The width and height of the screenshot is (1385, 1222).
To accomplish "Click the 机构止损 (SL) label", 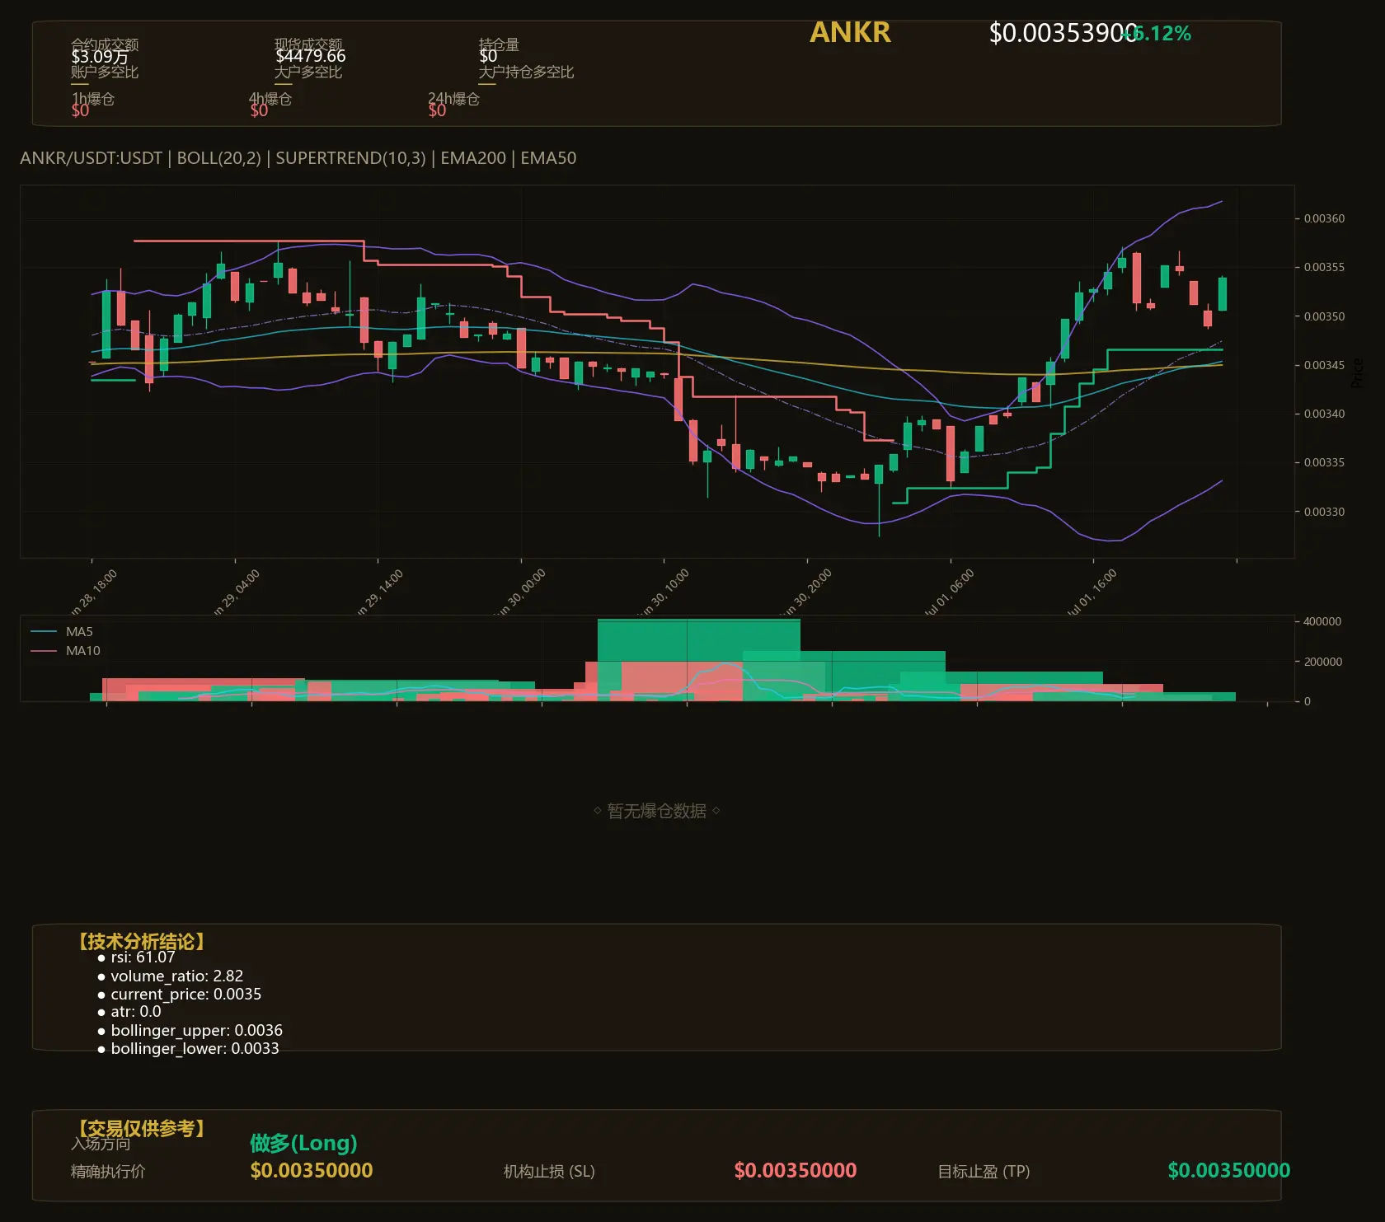I will [x=549, y=1171].
